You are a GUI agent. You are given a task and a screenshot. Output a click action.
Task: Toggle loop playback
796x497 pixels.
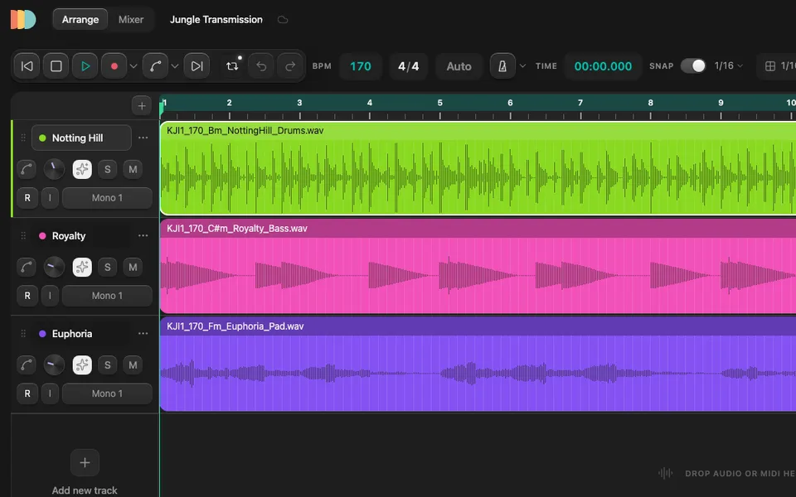[x=232, y=66]
